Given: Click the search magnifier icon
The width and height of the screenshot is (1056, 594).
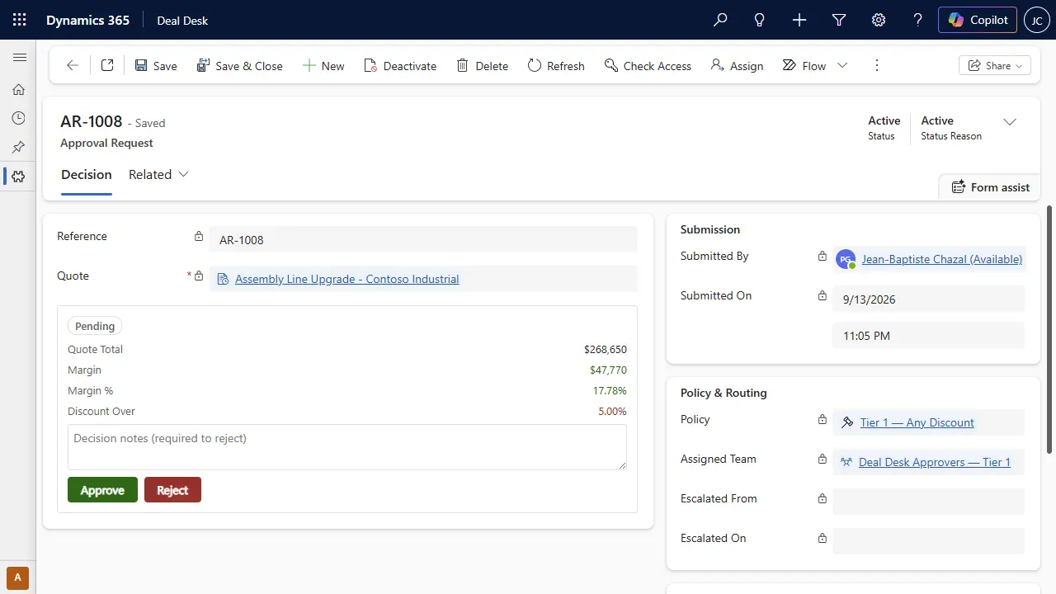Looking at the screenshot, I should click(720, 20).
